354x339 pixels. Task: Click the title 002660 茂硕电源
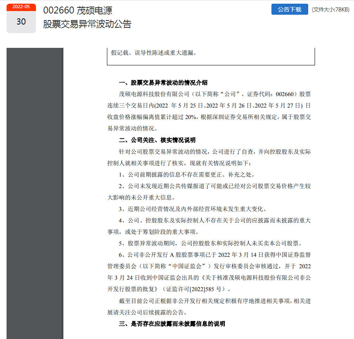pyautogui.click(x=78, y=10)
